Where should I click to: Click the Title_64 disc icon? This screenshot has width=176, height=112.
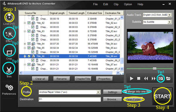pos(33,44)
